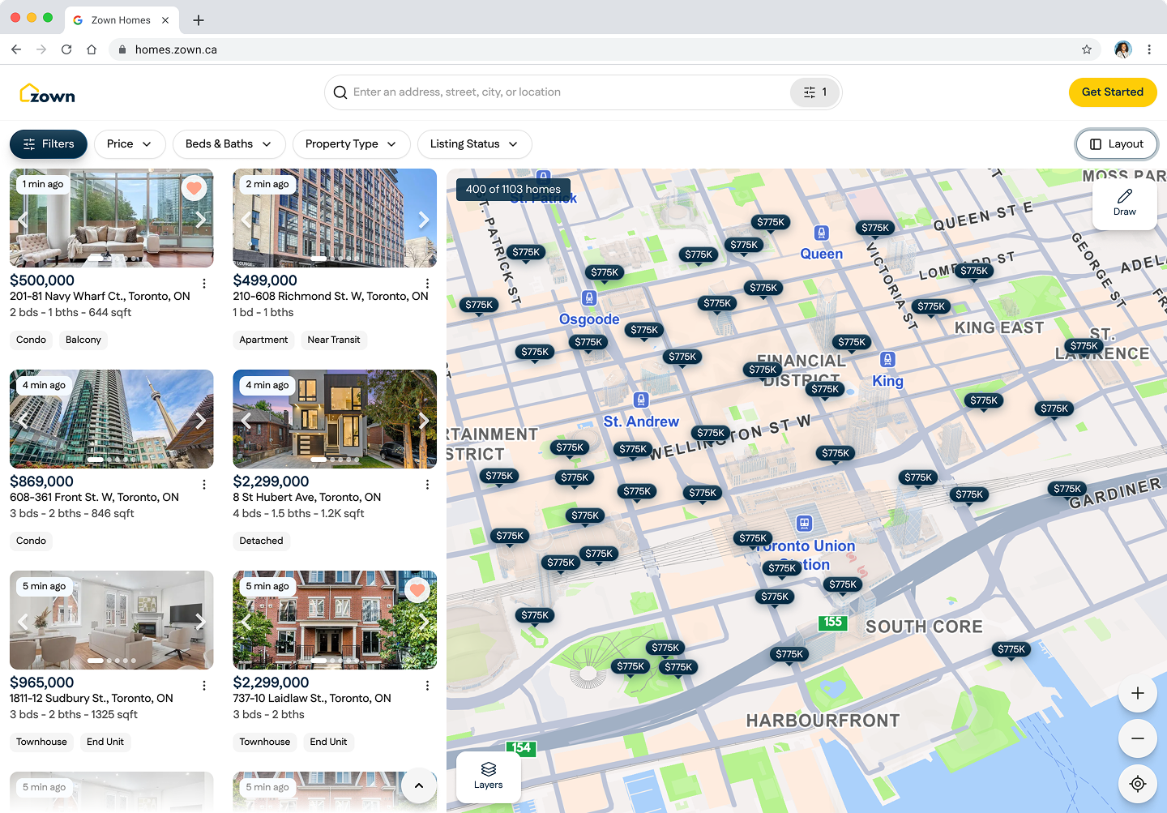Click the Balcony tag
Screen dimensions: 1167x813
point(83,340)
